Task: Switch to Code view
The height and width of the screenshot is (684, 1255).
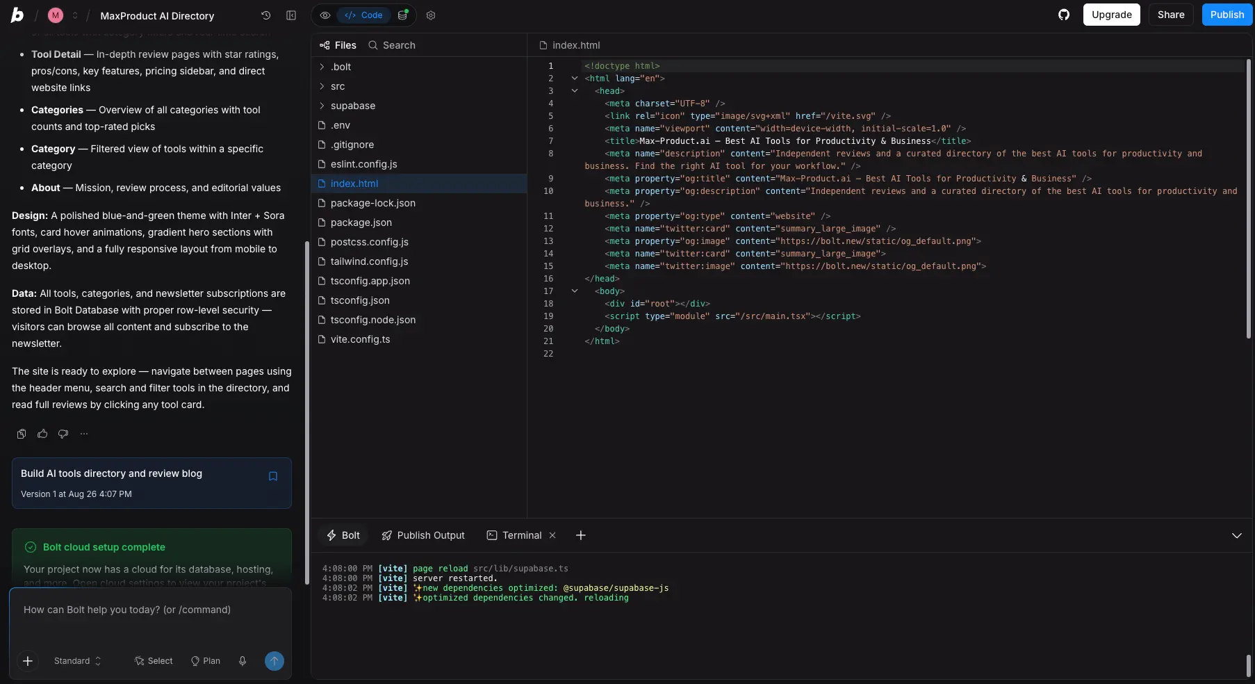Action: click(x=364, y=15)
